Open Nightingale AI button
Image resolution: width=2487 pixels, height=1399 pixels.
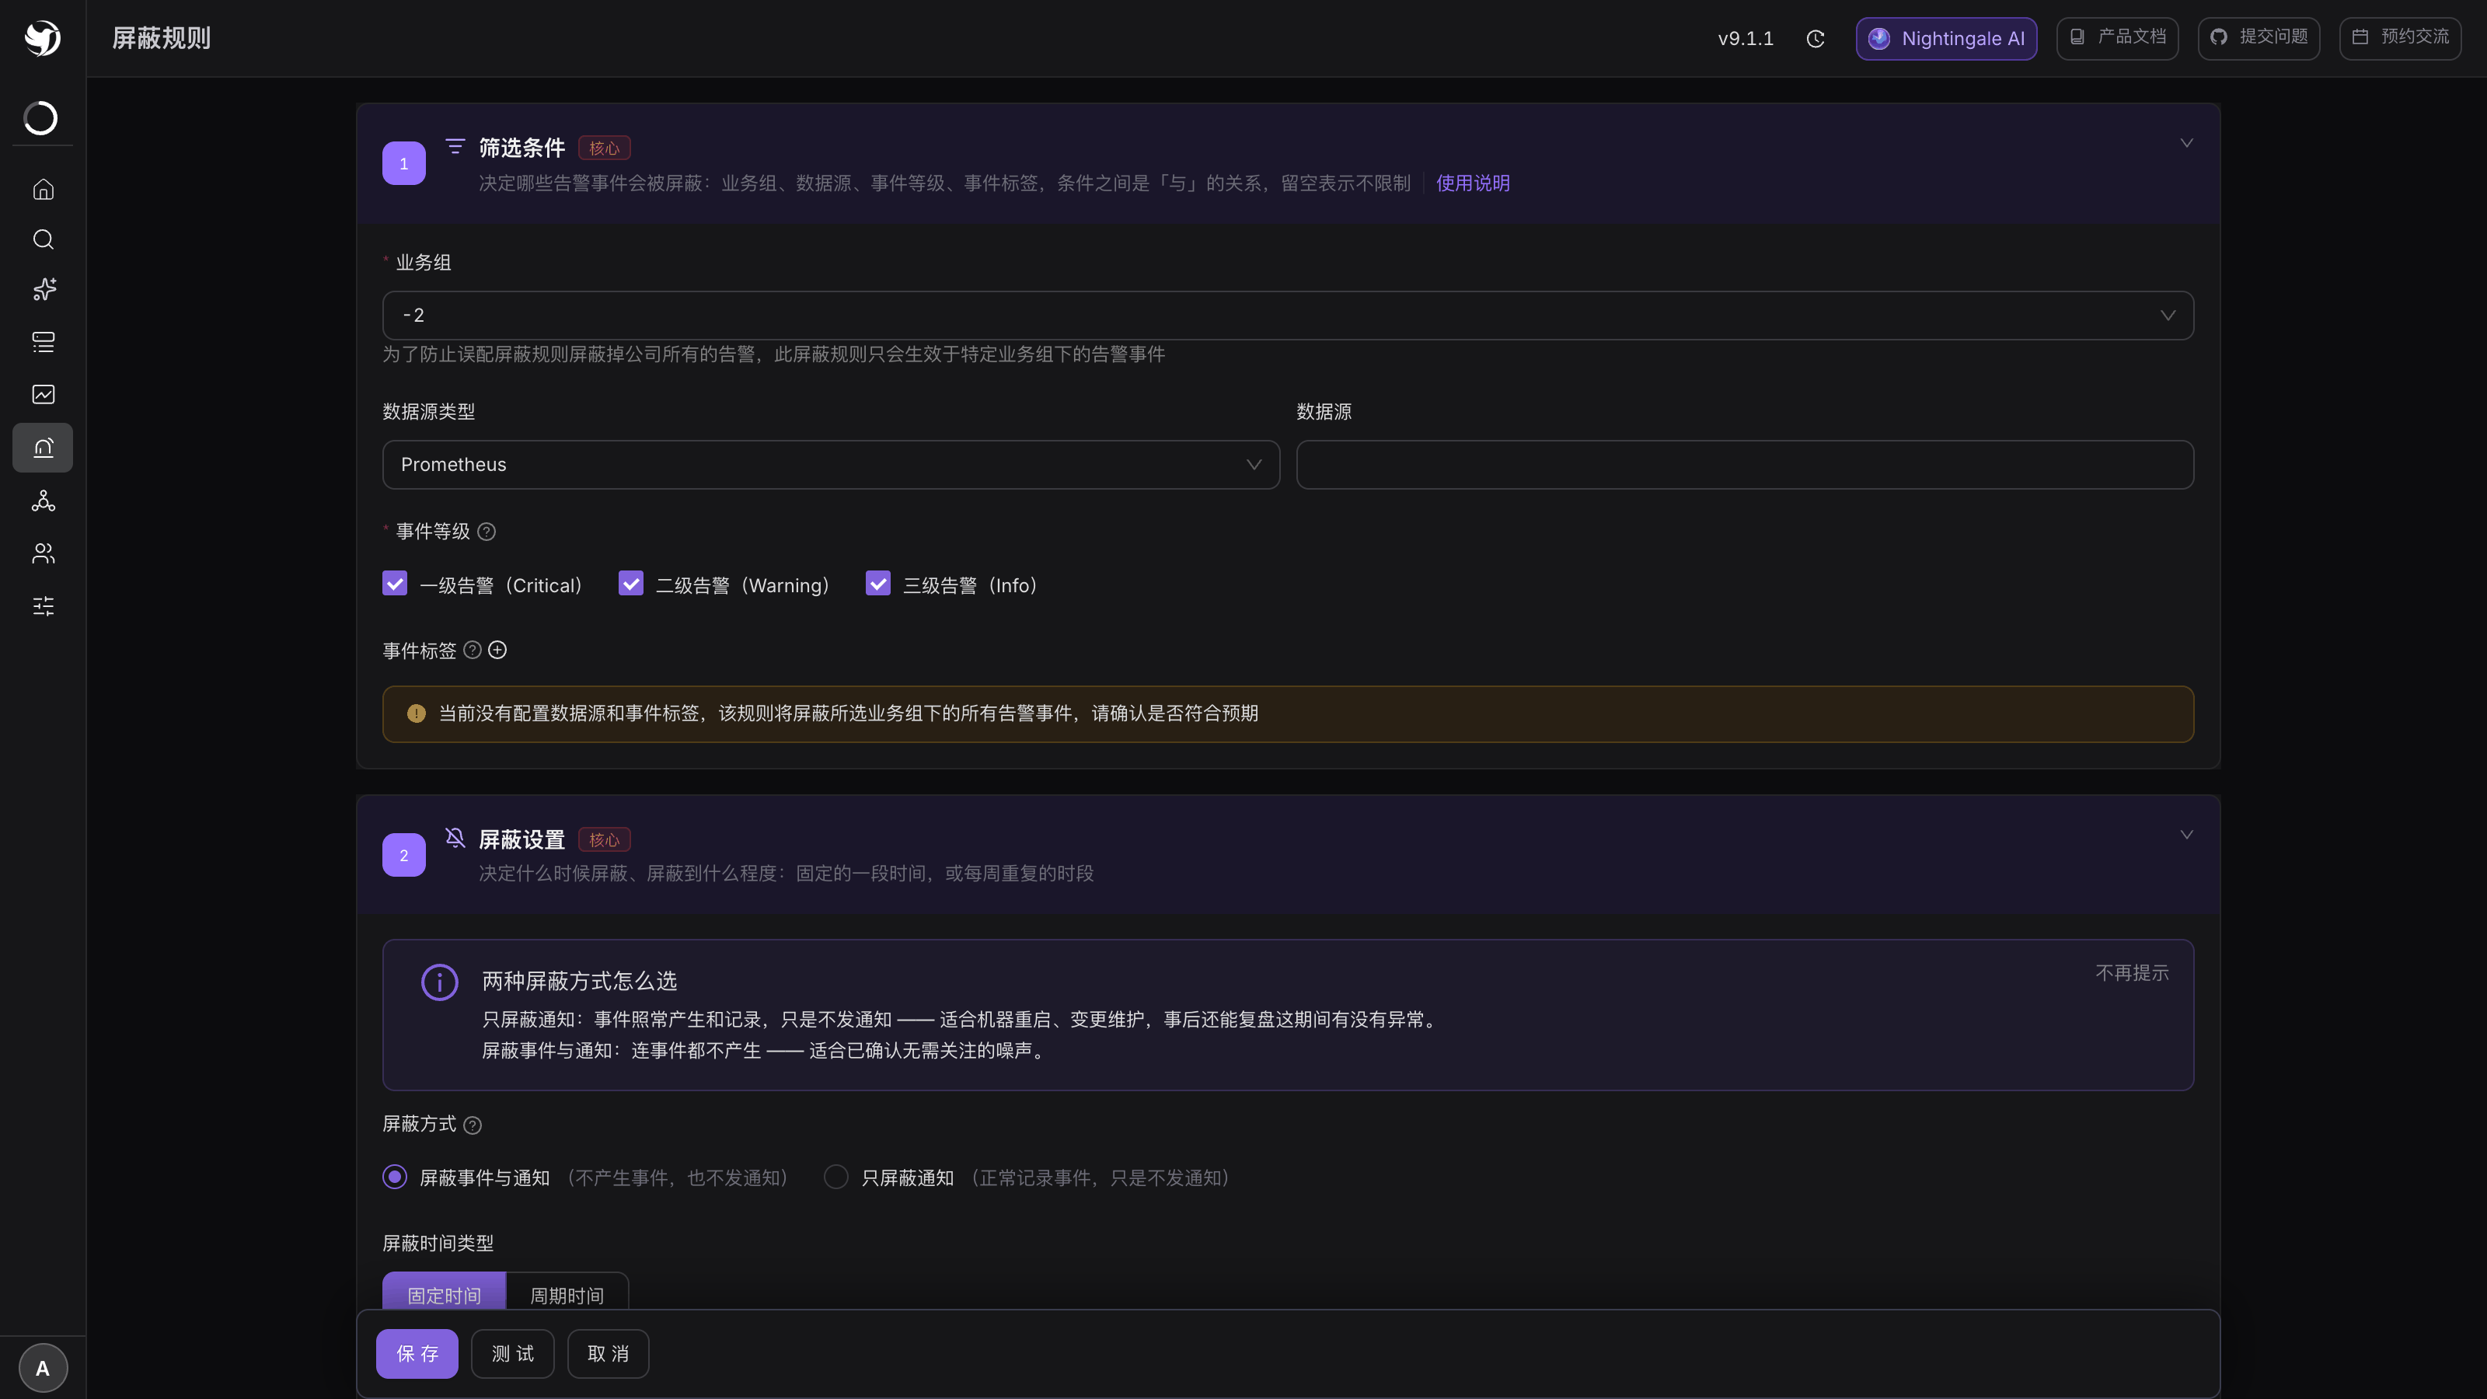pyautogui.click(x=1946, y=39)
